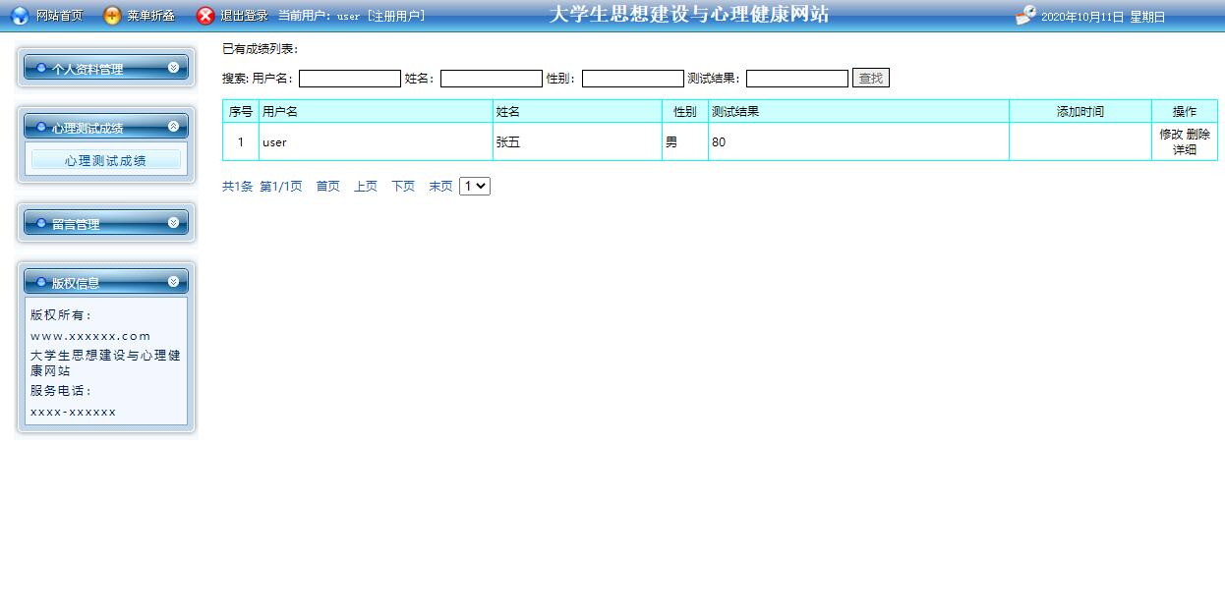Click the 心理测试成绩 sidebar link
The width and height of the screenshot is (1225, 613).
(106, 159)
